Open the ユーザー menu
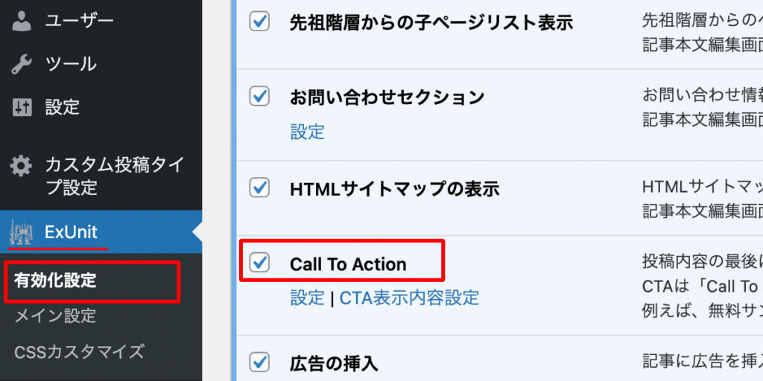763x381 pixels. (79, 21)
